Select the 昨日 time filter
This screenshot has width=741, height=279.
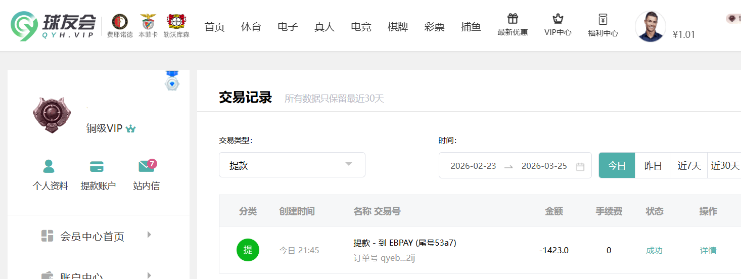(x=653, y=166)
